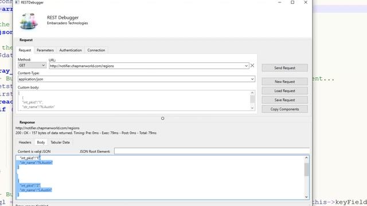Screen dimensions: 367x206
Task: Click the response body scroll down arrow
Action: pos(306,197)
